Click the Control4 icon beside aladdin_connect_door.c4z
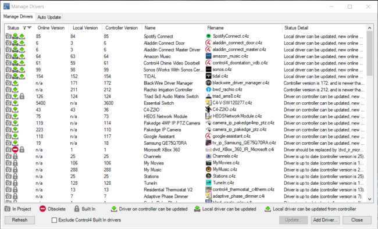This screenshot has width=378, height=229. [208, 43]
